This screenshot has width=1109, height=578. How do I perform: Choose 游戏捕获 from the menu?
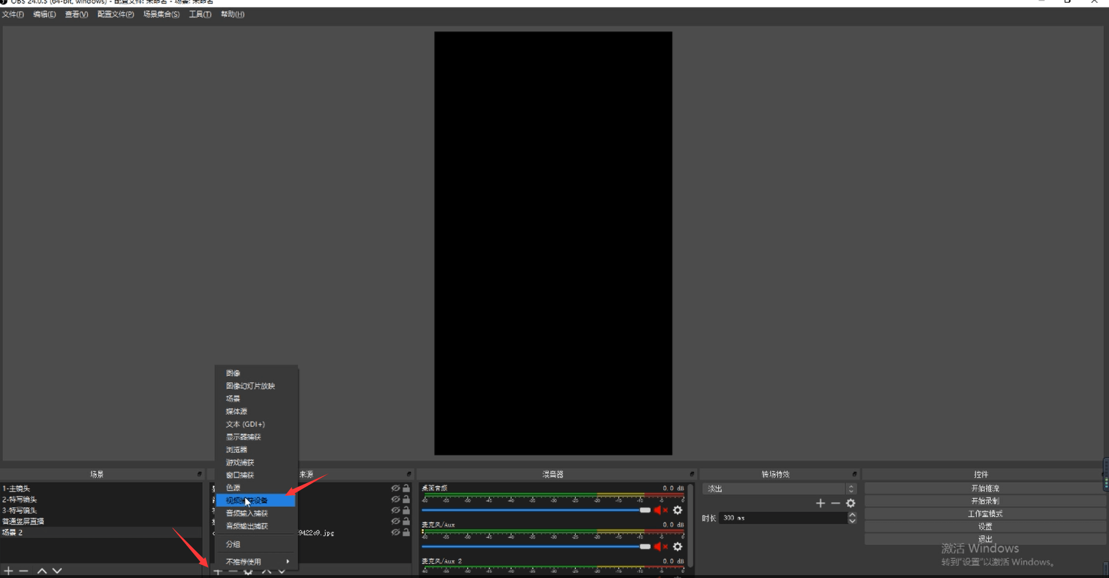coord(256,462)
